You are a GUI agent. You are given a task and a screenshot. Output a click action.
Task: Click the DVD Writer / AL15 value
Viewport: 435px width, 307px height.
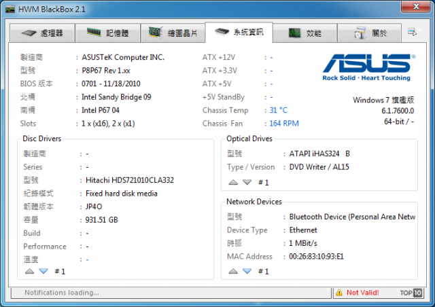click(319, 167)
